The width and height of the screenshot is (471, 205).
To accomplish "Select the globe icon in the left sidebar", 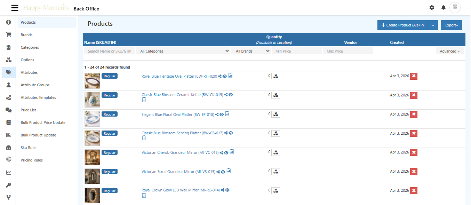I will (x=8, y=159).
